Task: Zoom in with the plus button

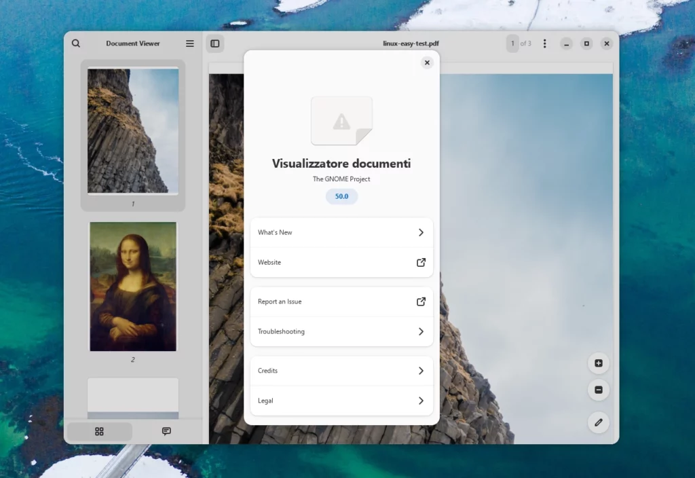Action: tap(599, 363)
